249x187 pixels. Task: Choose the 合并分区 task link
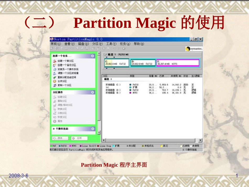62,81
